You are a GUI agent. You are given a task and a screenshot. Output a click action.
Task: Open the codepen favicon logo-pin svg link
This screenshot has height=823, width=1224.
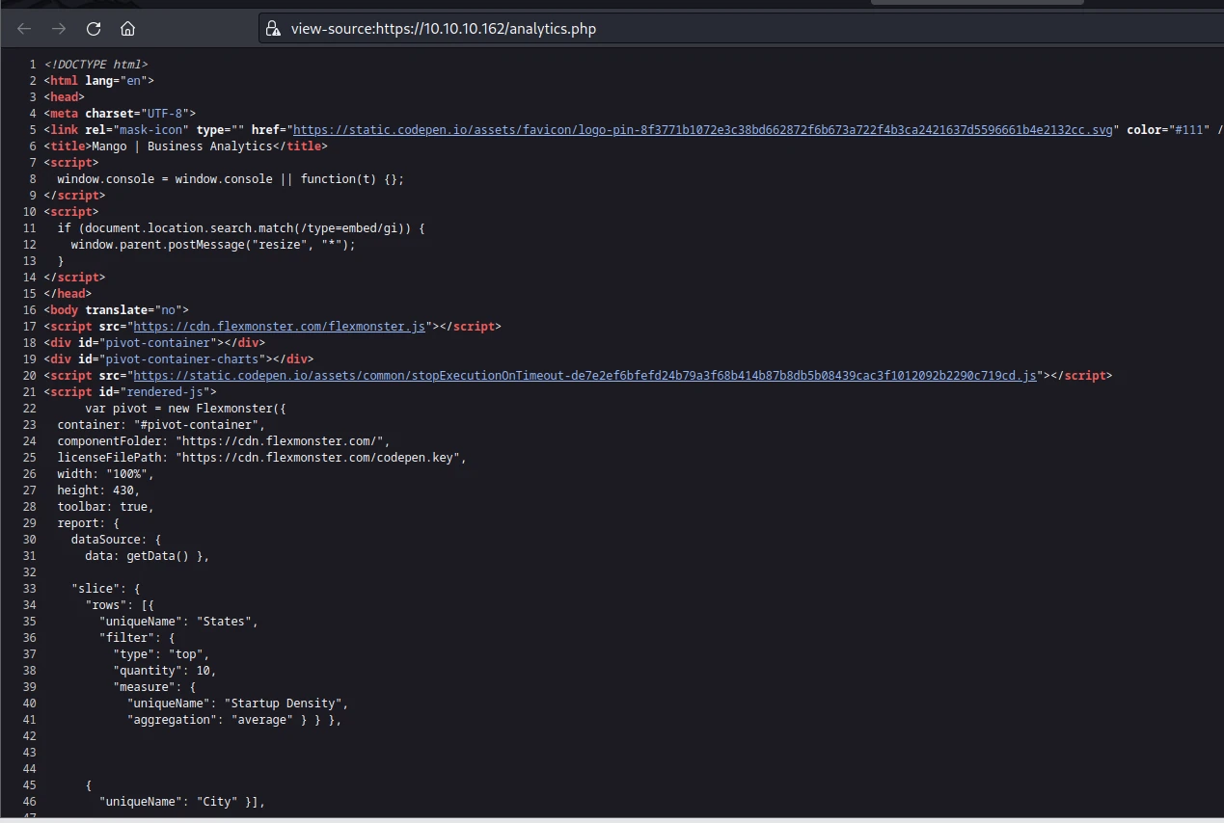702,129
